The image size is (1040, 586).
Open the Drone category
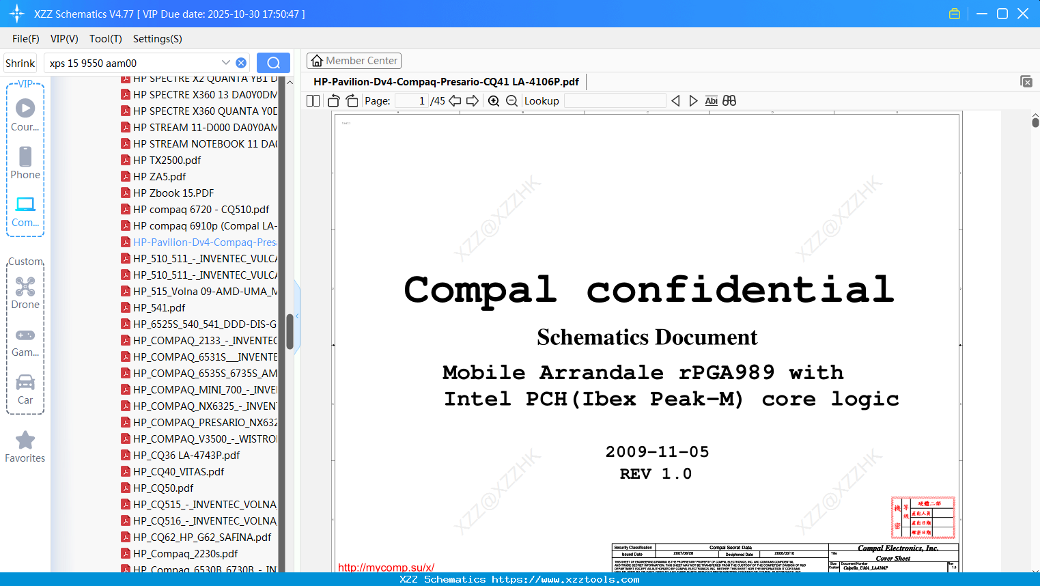point(25,293)
